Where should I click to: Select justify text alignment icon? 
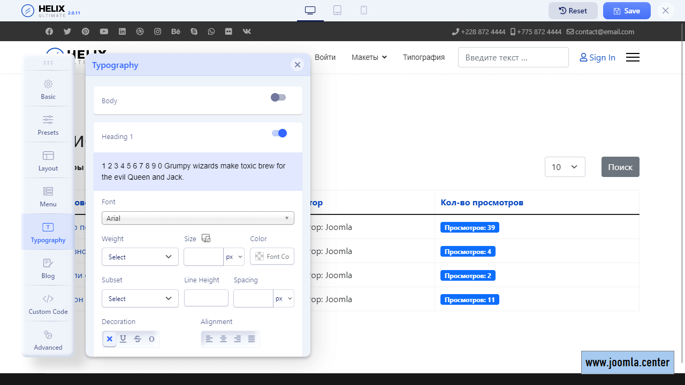[x=252, y=339]
